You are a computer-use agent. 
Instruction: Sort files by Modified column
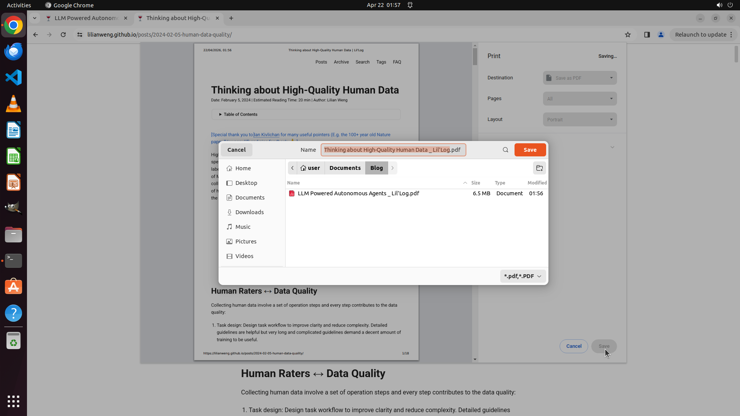point(537,183)
